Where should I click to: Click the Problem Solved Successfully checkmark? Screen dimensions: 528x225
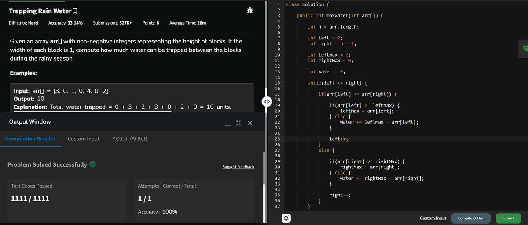tap(93, 164)
